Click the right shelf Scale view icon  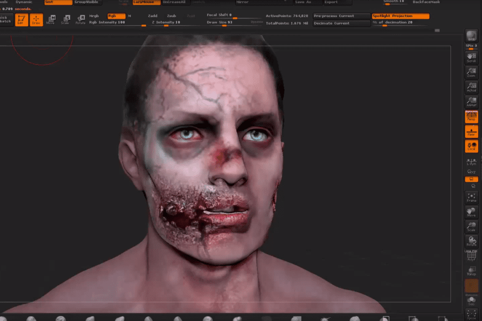471,227
